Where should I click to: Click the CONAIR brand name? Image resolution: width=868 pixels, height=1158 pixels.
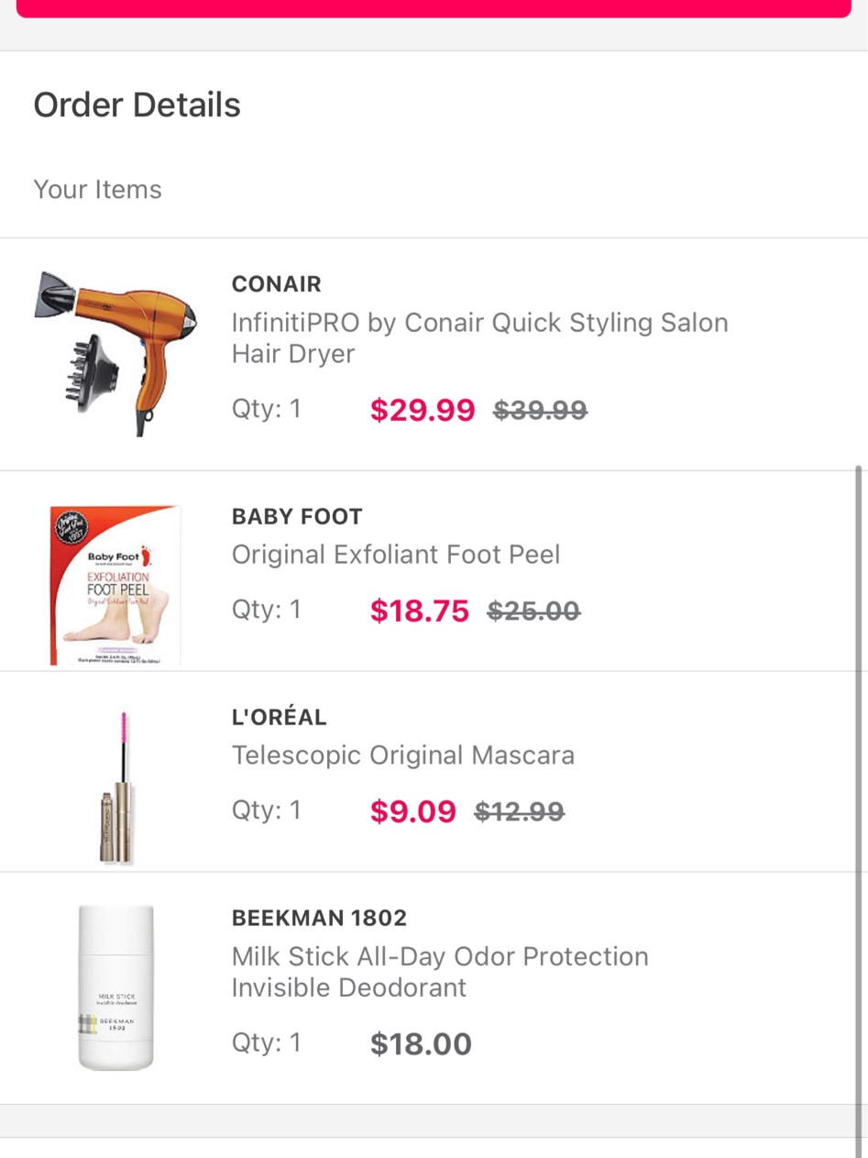pos(277,284)
